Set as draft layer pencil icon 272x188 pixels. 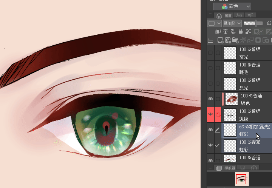[233, 31]
